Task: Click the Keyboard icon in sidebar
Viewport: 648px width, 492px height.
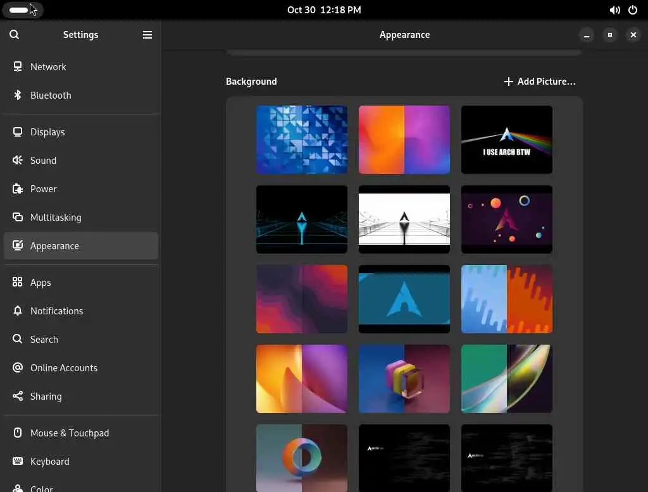Action: pos(17,461)
